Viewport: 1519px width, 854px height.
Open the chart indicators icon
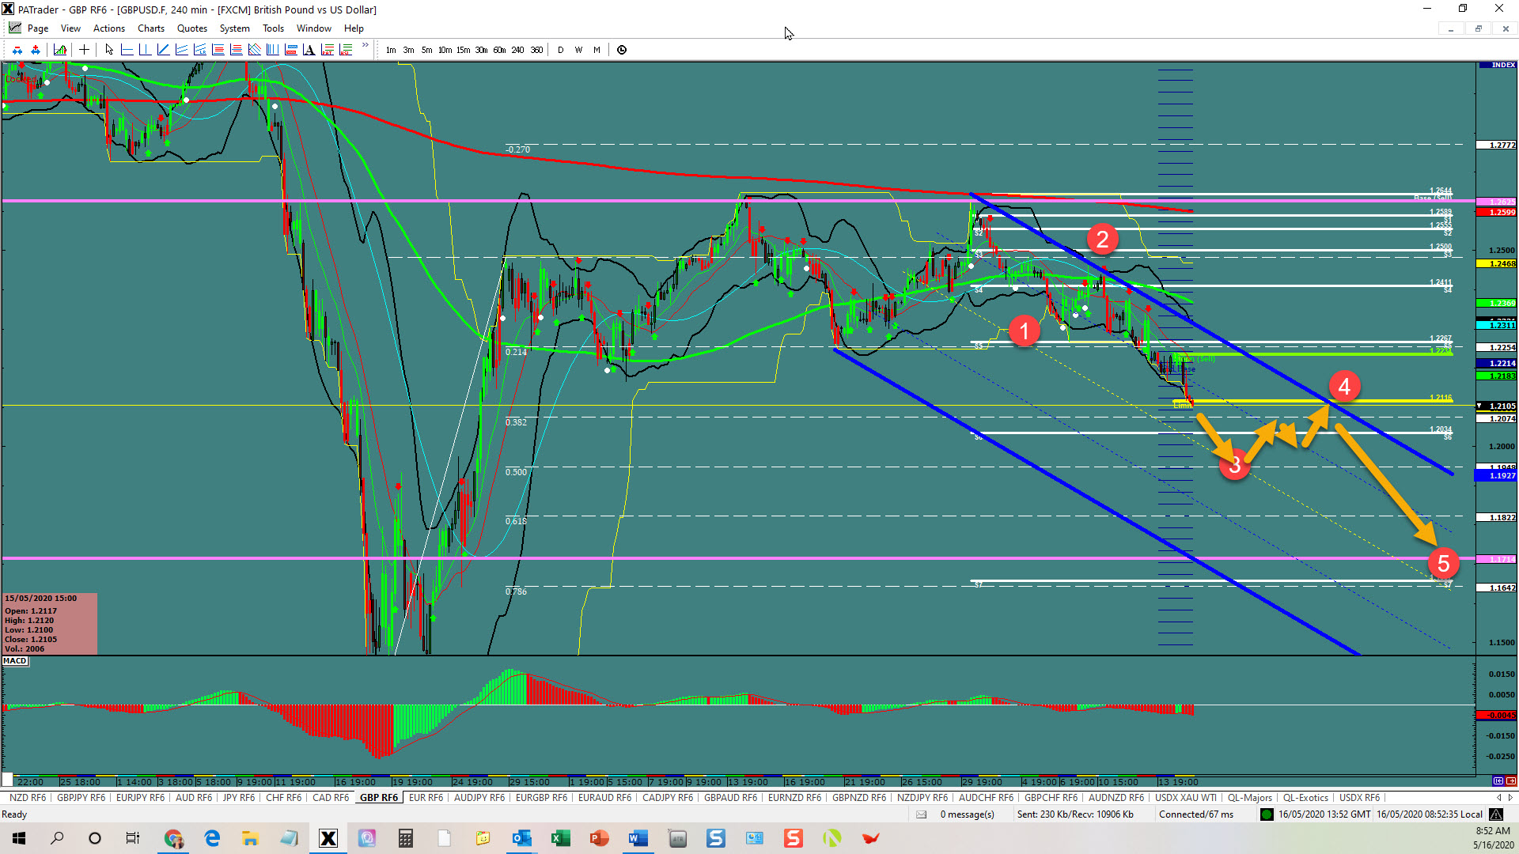pos(60,50)
